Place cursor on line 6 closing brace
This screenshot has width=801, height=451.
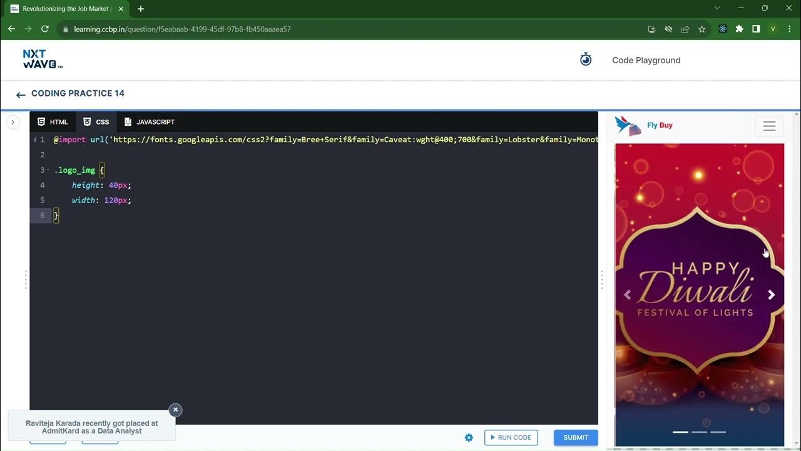(x=56, y=215)
